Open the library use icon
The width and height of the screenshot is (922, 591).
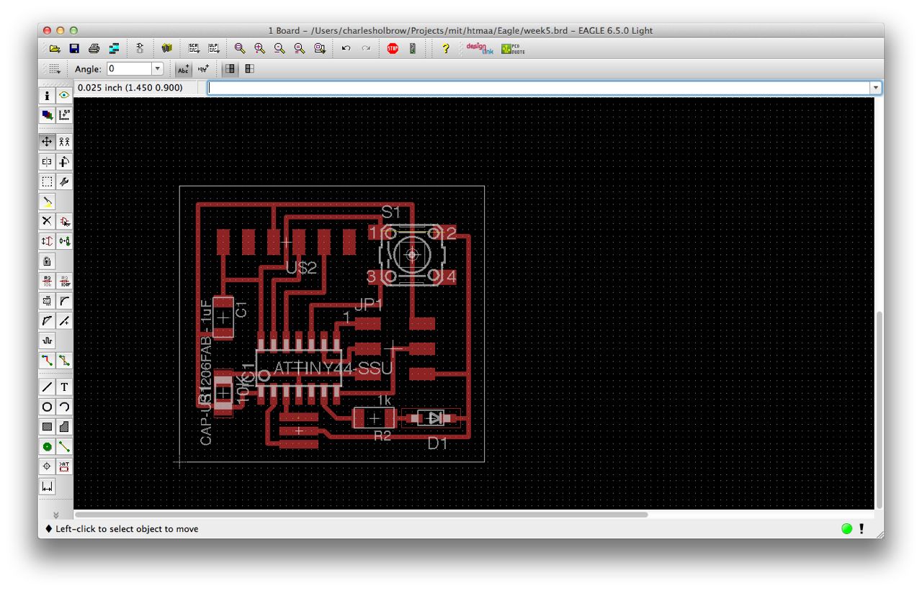click(166, 48)
